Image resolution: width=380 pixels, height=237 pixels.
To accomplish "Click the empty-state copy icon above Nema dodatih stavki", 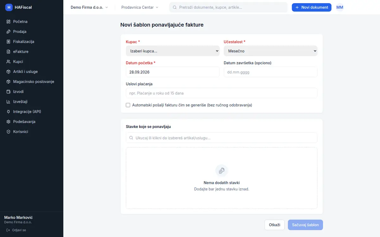I will 222,170.
